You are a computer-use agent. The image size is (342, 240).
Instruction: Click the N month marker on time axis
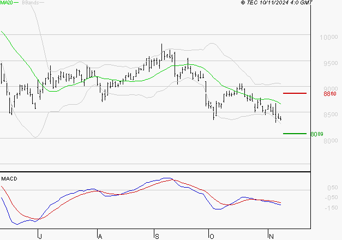[x=271, y=236]
